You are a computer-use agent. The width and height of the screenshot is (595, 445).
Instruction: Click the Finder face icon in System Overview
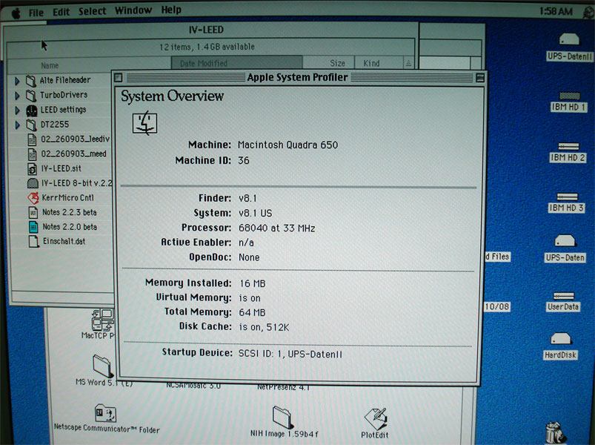click(x=144, y=123)
